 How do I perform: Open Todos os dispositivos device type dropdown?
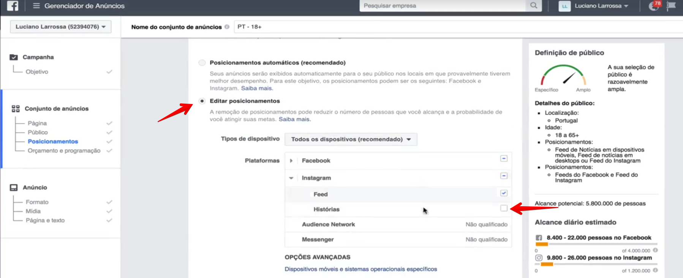coord(351,139)
